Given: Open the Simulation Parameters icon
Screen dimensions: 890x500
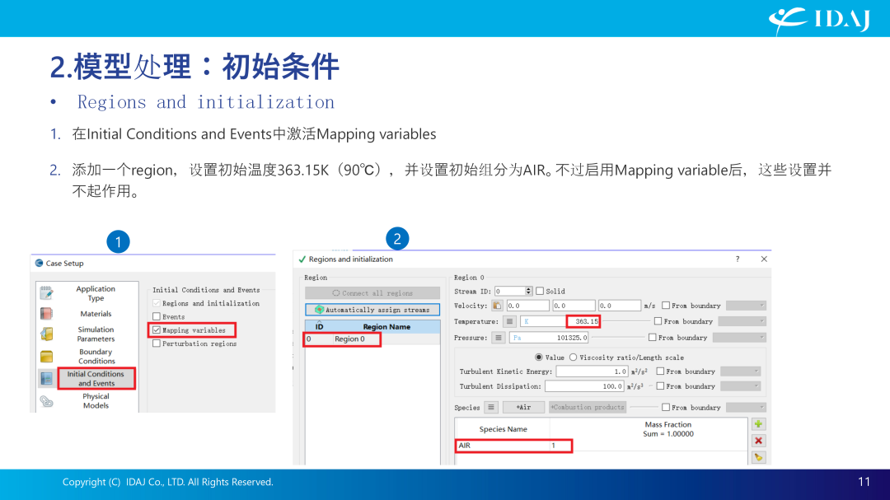Looking at the screenshot, I should tap(46, 334).
